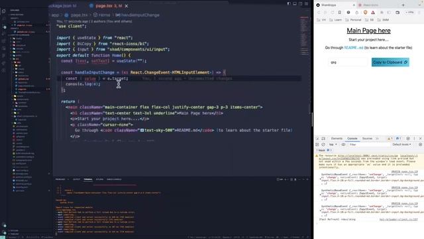This screenshot has width=424, height=239.
Task: Open DevTools settings gear
Action: click(x=408, y=139)
